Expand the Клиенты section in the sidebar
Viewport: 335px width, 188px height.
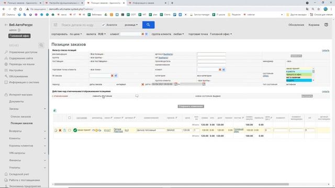tap(45, 138)
